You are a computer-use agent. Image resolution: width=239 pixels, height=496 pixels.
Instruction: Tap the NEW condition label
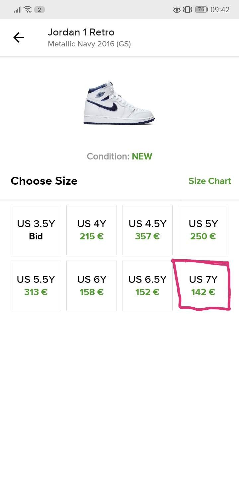pos(142,156)
